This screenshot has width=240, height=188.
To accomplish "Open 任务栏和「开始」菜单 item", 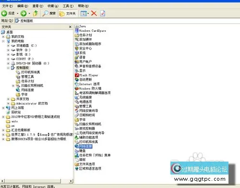I will pos(93,155).
